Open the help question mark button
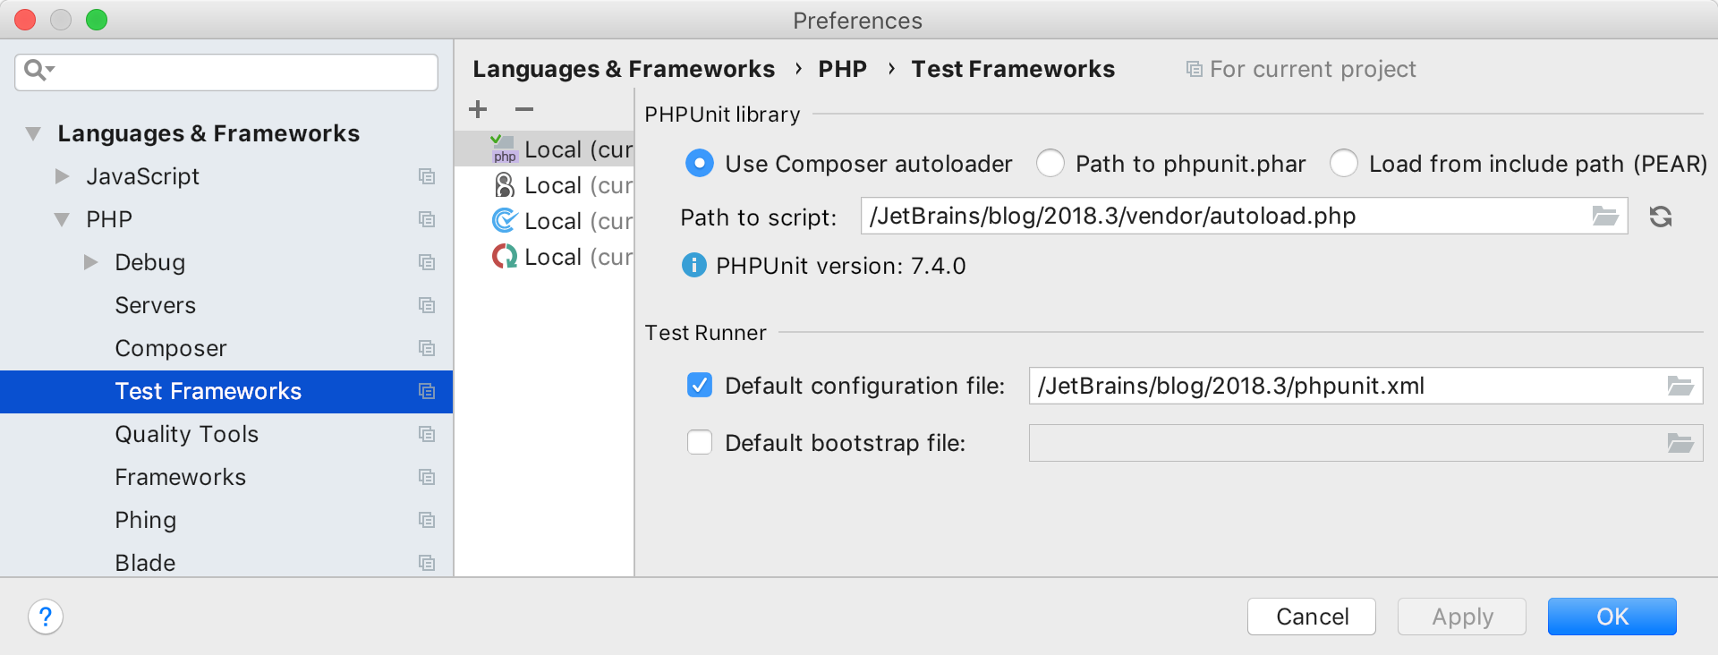Viewport: 1718px width, 655px height. pos(46,617)
